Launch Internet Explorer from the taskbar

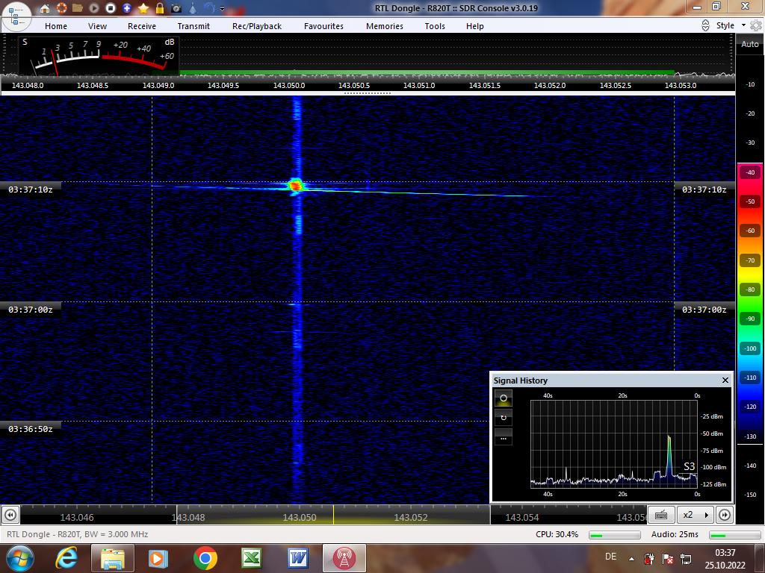click(66, 558)
